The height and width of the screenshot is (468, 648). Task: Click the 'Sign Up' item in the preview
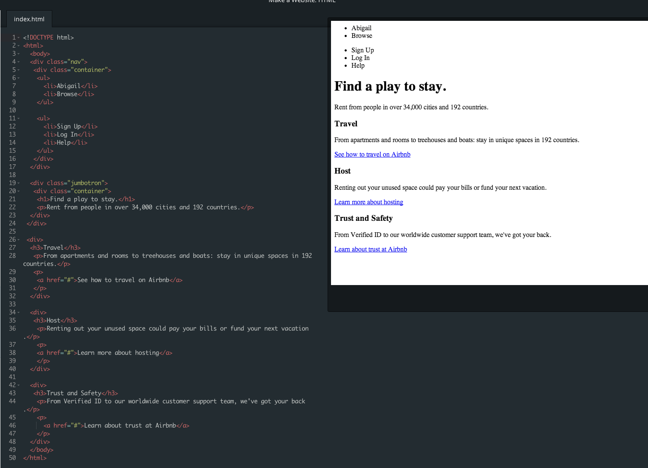tap(362, 50)
